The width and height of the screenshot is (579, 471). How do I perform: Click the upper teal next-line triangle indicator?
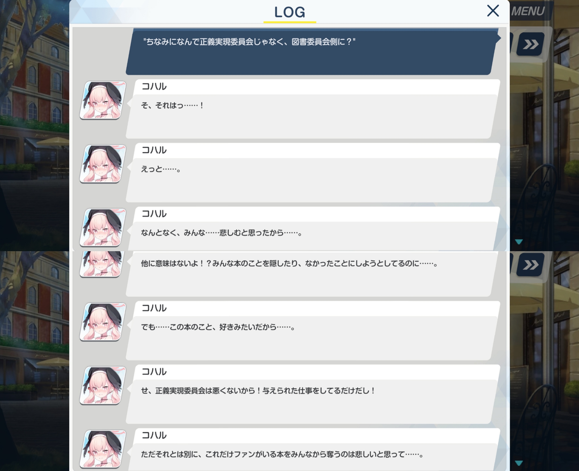click(519, 241)
